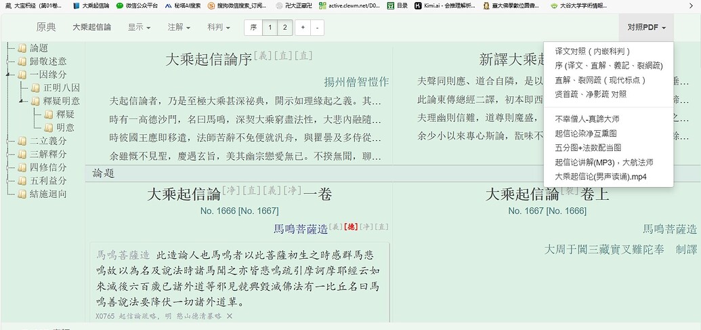This screenshot has width=701, height=330.
Task: Collapse the 一因缘分 tree node arrow
Action: pyautogui.click(x=8, y=75)
